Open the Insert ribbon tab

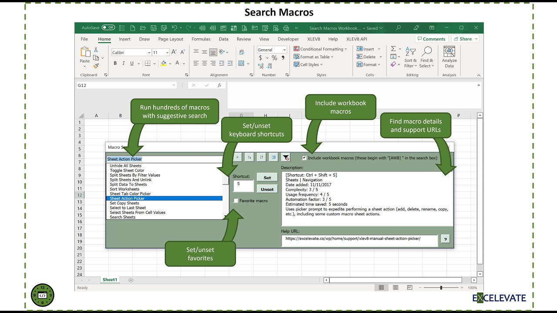pyautogui.click(x=124, y=39)
